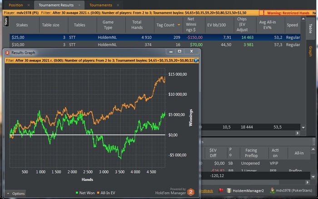Expand the Options panel in Results Graph

(15, 194)
